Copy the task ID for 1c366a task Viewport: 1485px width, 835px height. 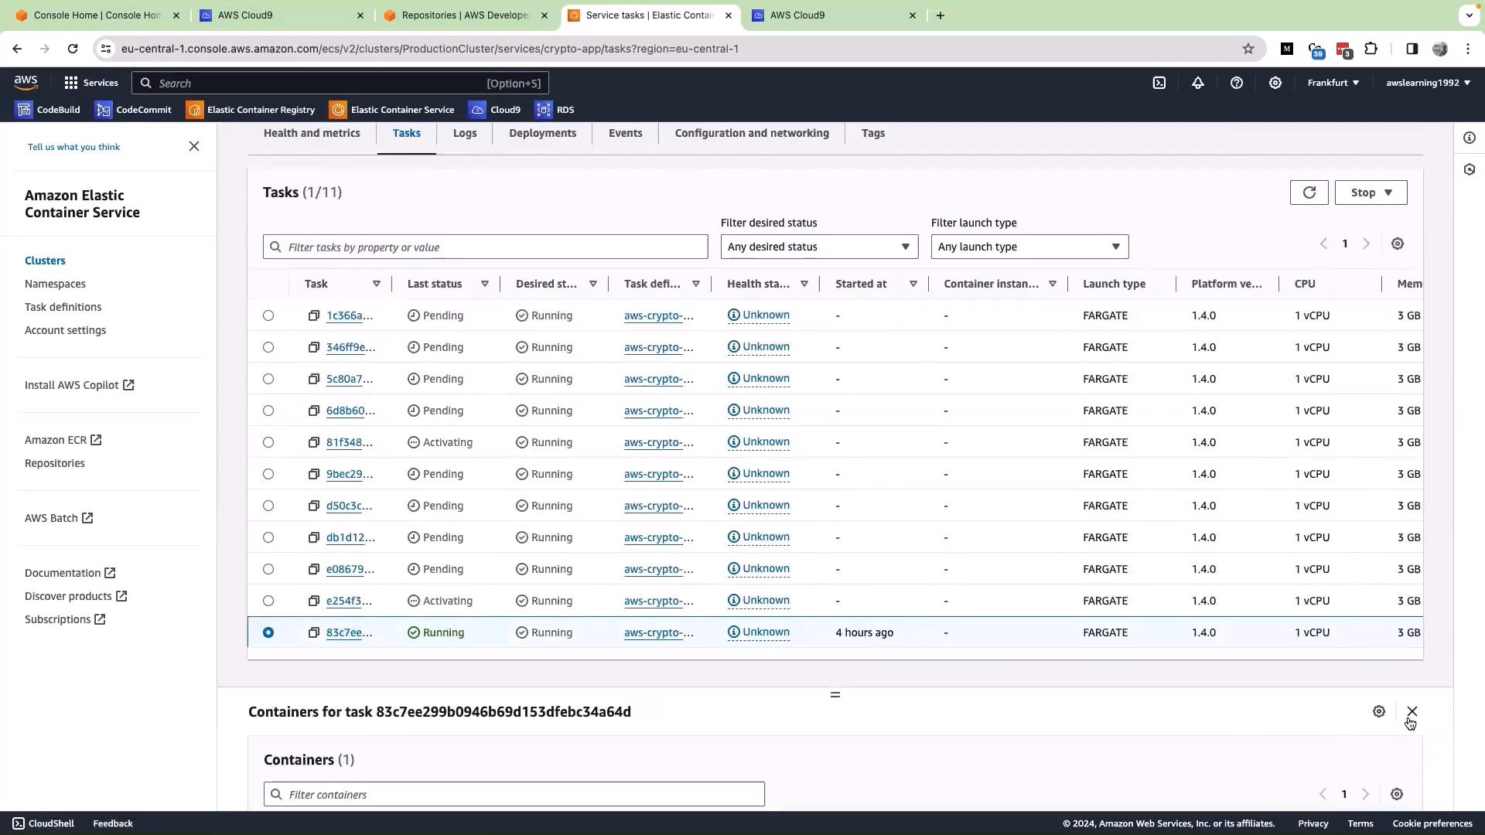[x=313, y=315]
